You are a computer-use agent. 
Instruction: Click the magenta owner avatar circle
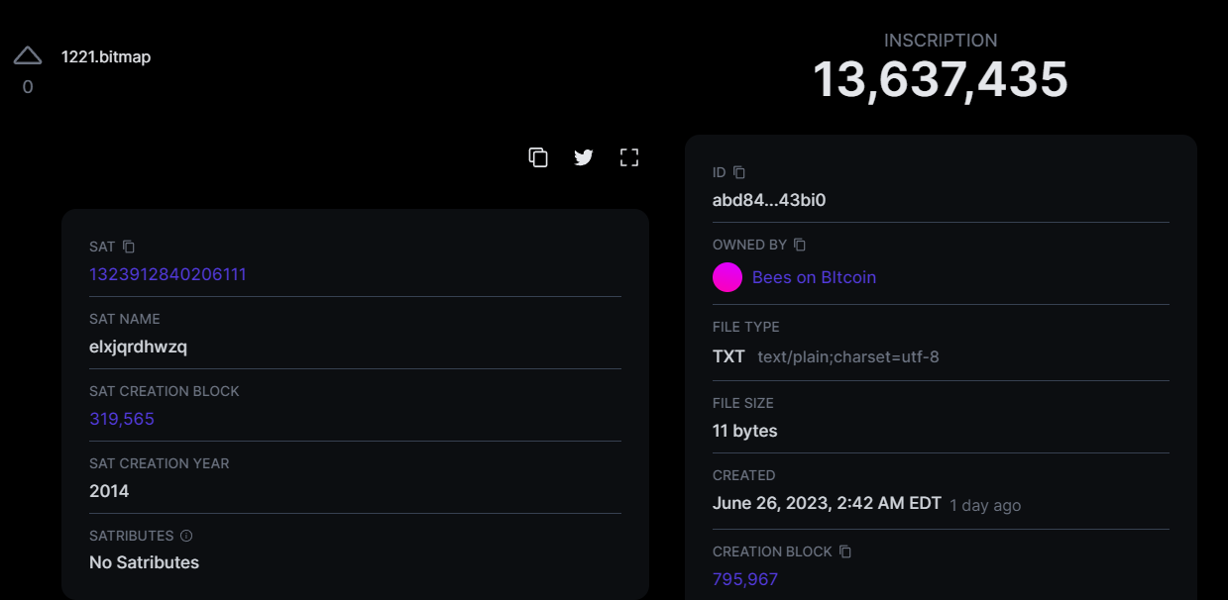727,277
